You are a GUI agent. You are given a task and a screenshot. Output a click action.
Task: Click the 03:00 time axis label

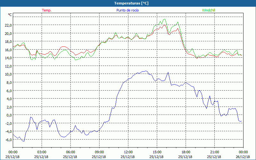click(42, 152)
